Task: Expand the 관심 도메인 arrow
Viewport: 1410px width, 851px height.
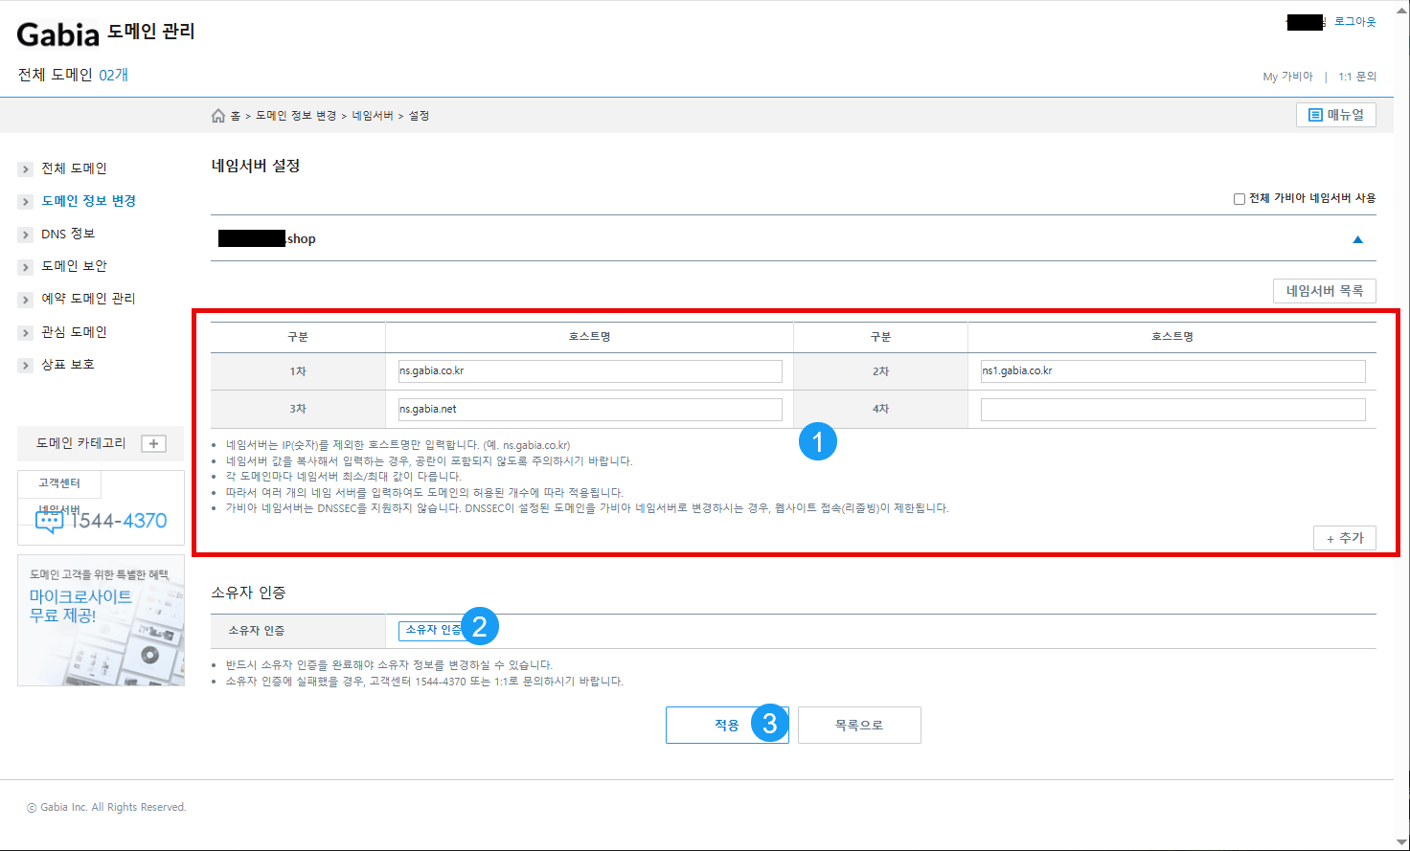Action: click(x=26, y=333)
